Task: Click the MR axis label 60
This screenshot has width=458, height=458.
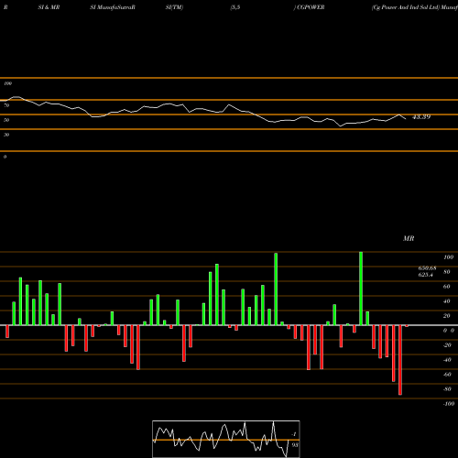Action: click(447, 287)
